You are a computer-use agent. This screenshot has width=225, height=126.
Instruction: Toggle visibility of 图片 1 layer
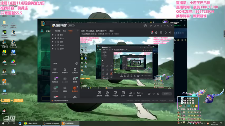click(53, 38)
